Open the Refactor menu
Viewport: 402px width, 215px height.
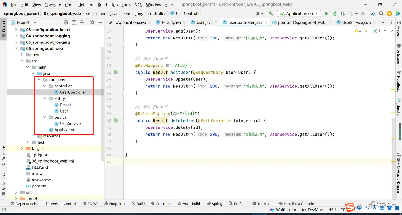tap(86, 5)
